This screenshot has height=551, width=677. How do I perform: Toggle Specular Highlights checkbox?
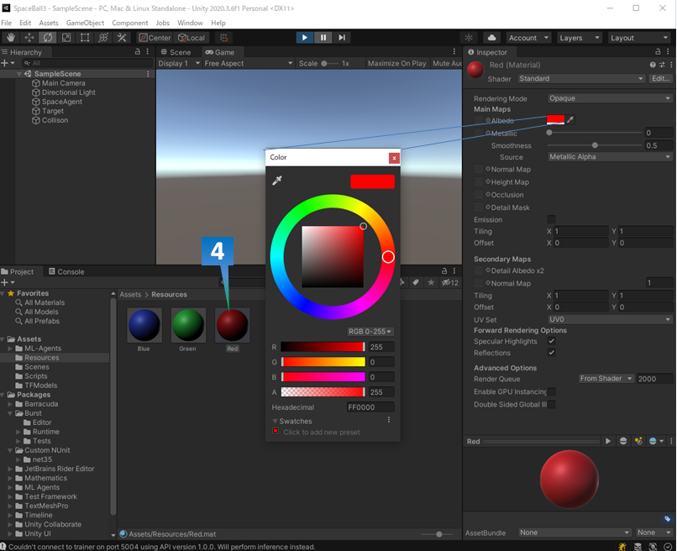[x=551, y=341]
